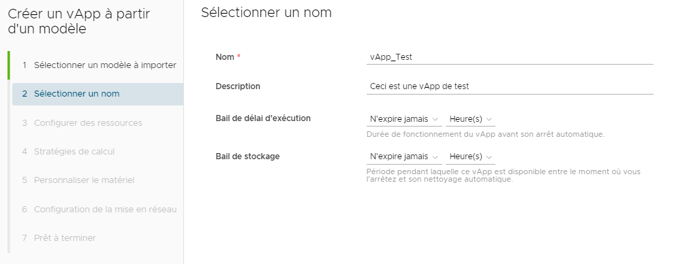The height and width of the screenshot is (264, 674).
Task: Open the runtime lease N'expire jamais dropdown
Action: 404,119
